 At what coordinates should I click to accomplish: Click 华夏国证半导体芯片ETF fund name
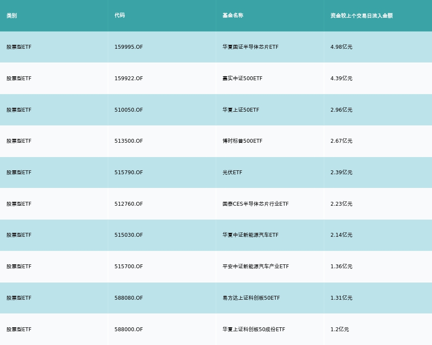(x=251, y=47)
